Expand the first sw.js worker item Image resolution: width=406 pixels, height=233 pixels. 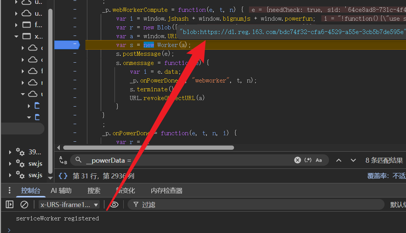(x=10, y=163)
